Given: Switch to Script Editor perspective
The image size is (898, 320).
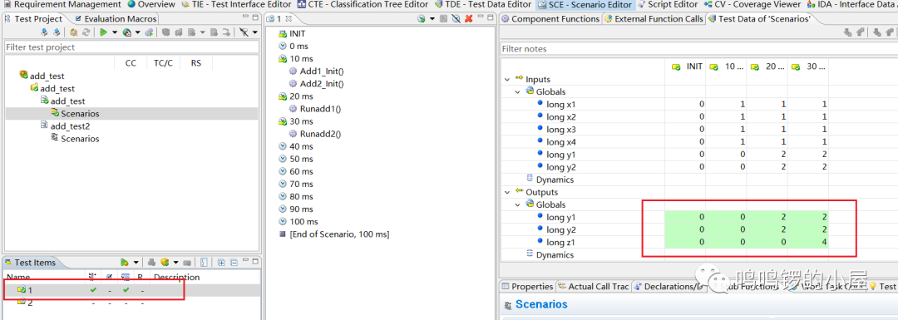Looking at the screenshot, I should pyautogui.click(x=667, y=5).
